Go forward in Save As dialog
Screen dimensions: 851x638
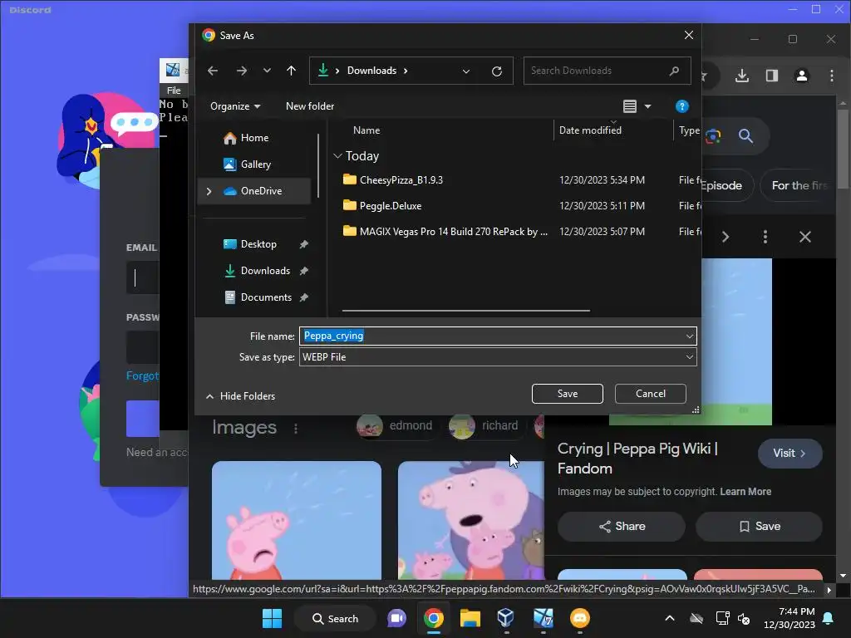coord(242,71)
